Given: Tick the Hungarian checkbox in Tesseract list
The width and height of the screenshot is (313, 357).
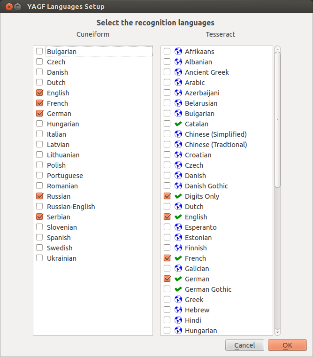Looking at the screenshot, I should pos(167,331).
